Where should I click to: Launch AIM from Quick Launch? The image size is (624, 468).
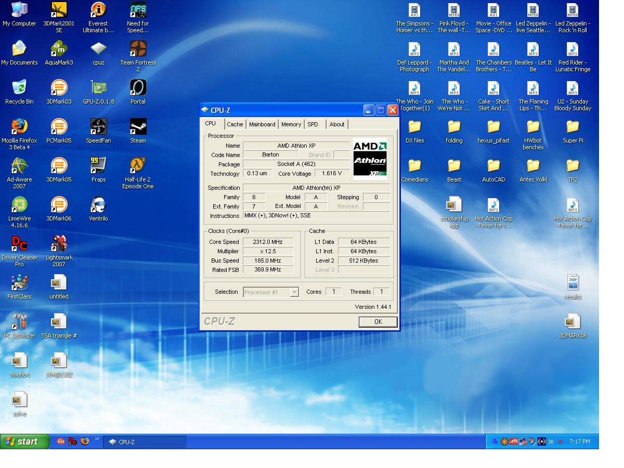pos(61,441)
